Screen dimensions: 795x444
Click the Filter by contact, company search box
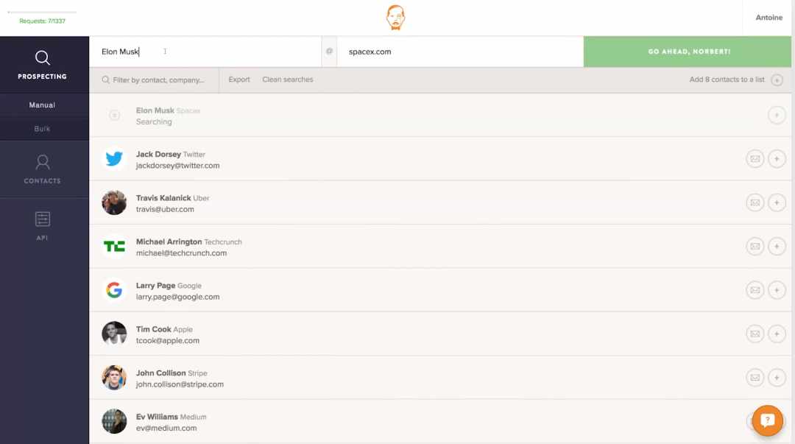point(154,80)
